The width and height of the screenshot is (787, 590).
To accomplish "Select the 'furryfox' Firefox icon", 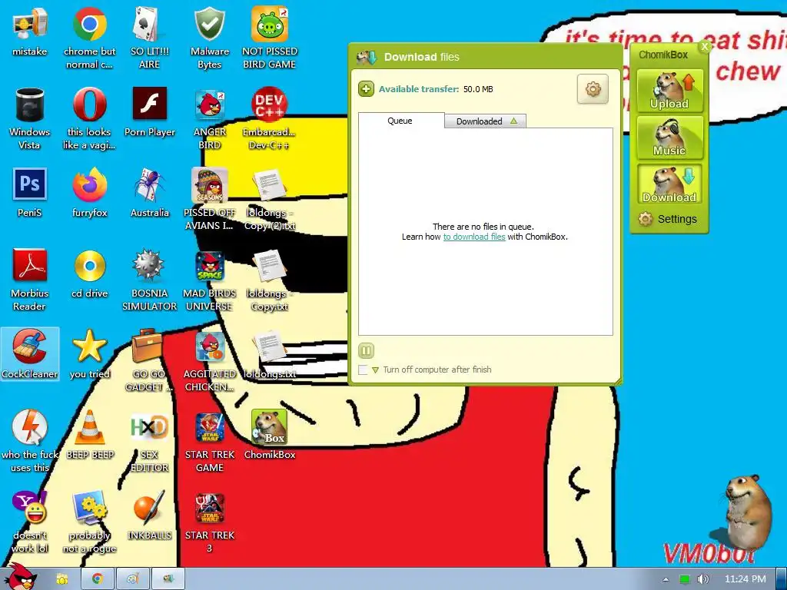I will tap(90, 193).
